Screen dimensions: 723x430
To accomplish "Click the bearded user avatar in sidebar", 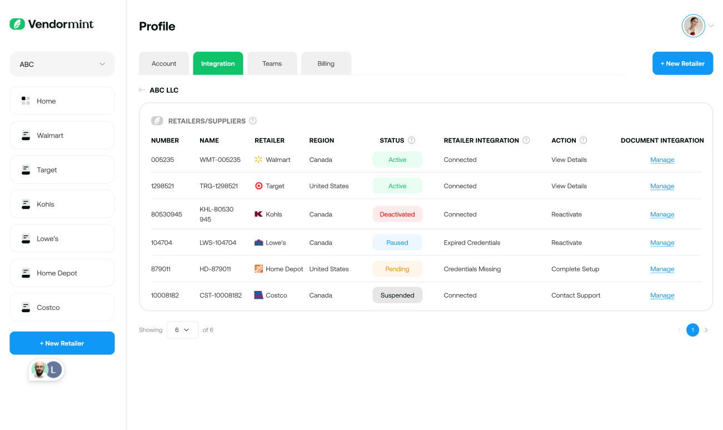I will pos(39,369).
